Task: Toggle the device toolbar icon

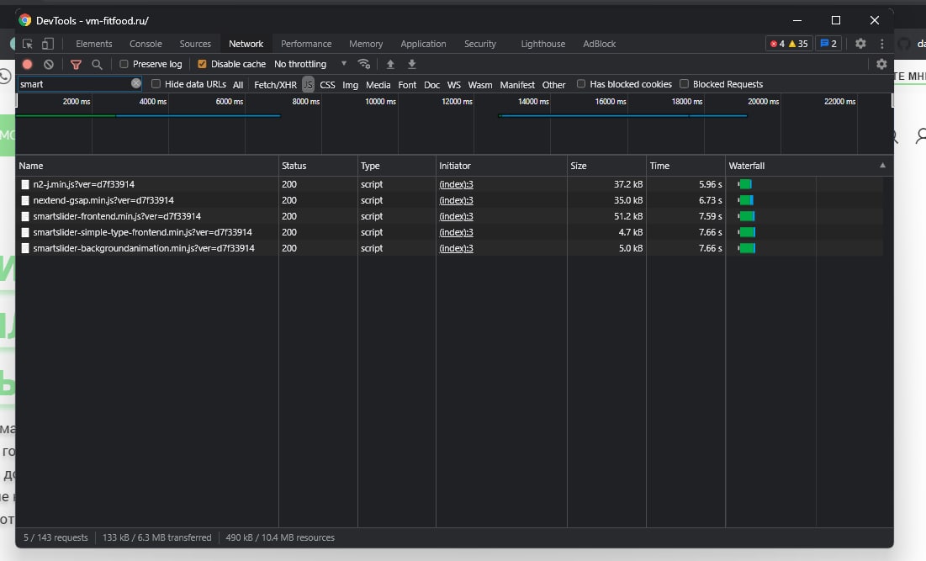Action: coord(48,44)
